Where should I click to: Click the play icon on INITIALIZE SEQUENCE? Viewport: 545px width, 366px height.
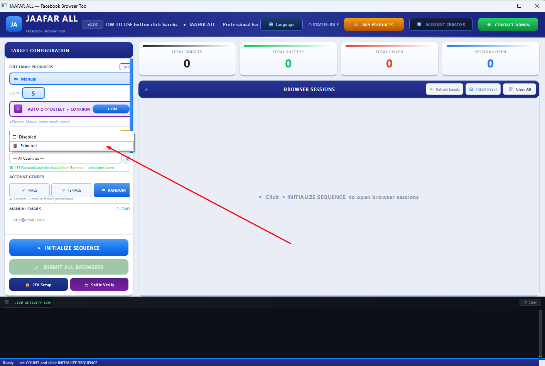[39, 248]
